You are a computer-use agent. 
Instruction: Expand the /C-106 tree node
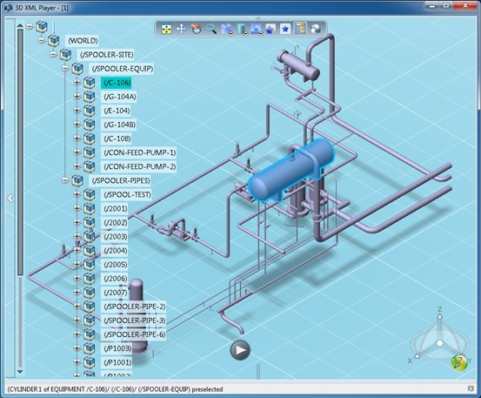tap(77, 83)
